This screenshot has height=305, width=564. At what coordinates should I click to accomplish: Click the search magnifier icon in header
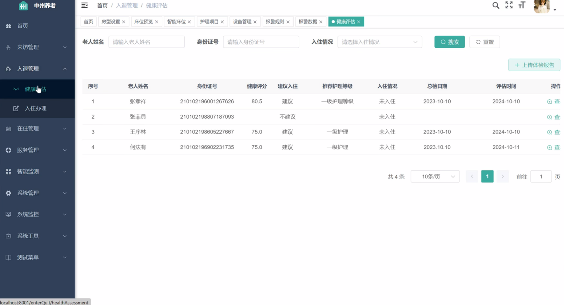[496, 5]
